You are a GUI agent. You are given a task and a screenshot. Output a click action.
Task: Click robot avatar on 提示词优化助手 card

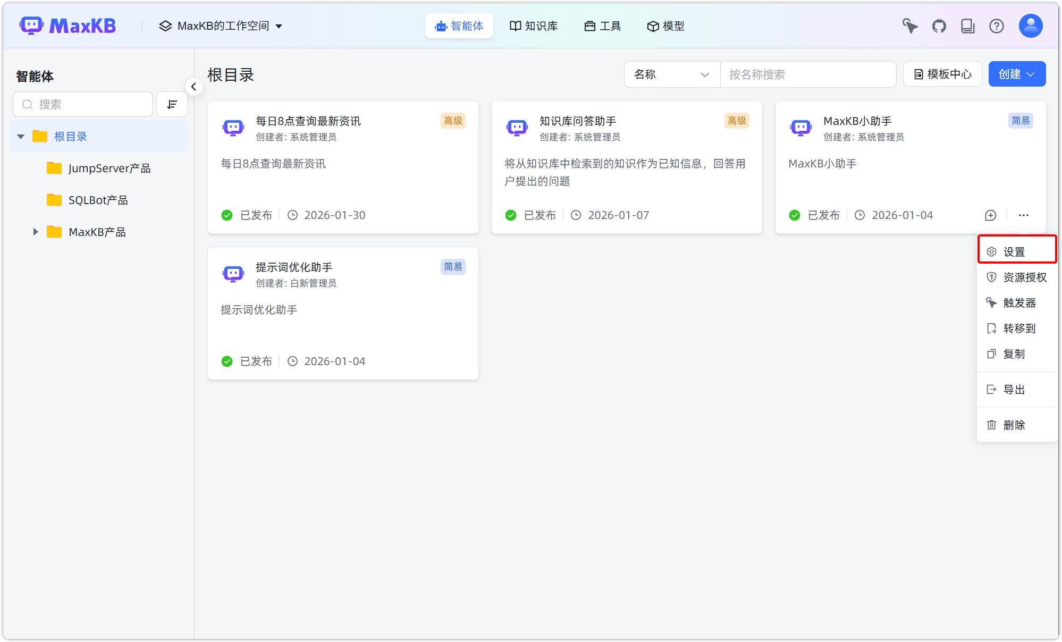point(233,273)
